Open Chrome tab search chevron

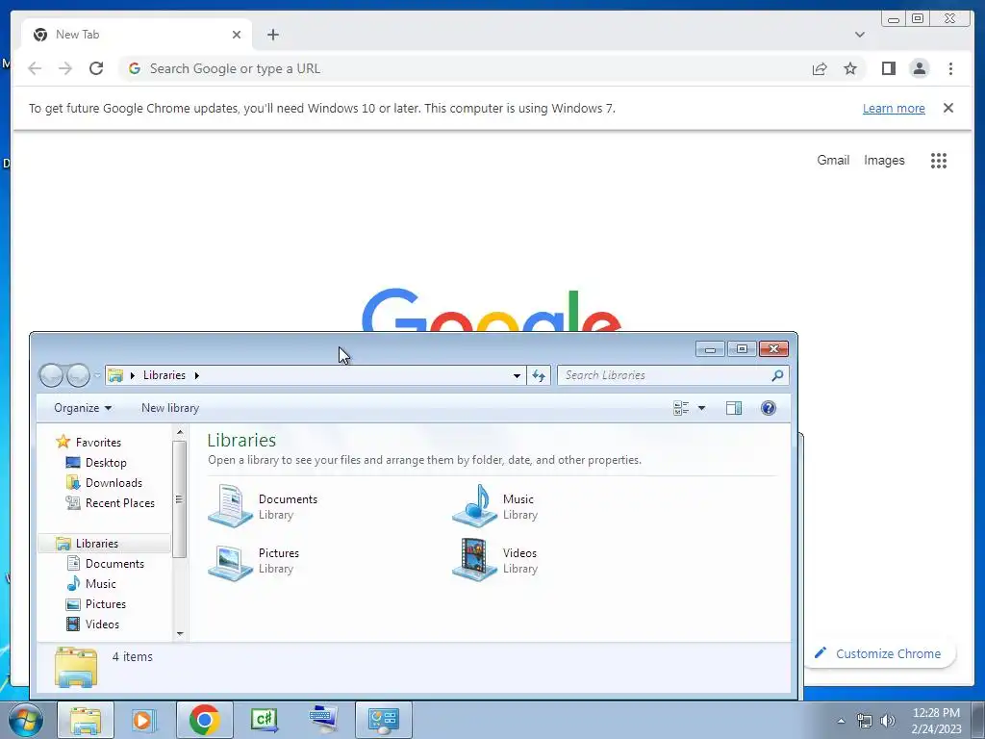[859, 35]
